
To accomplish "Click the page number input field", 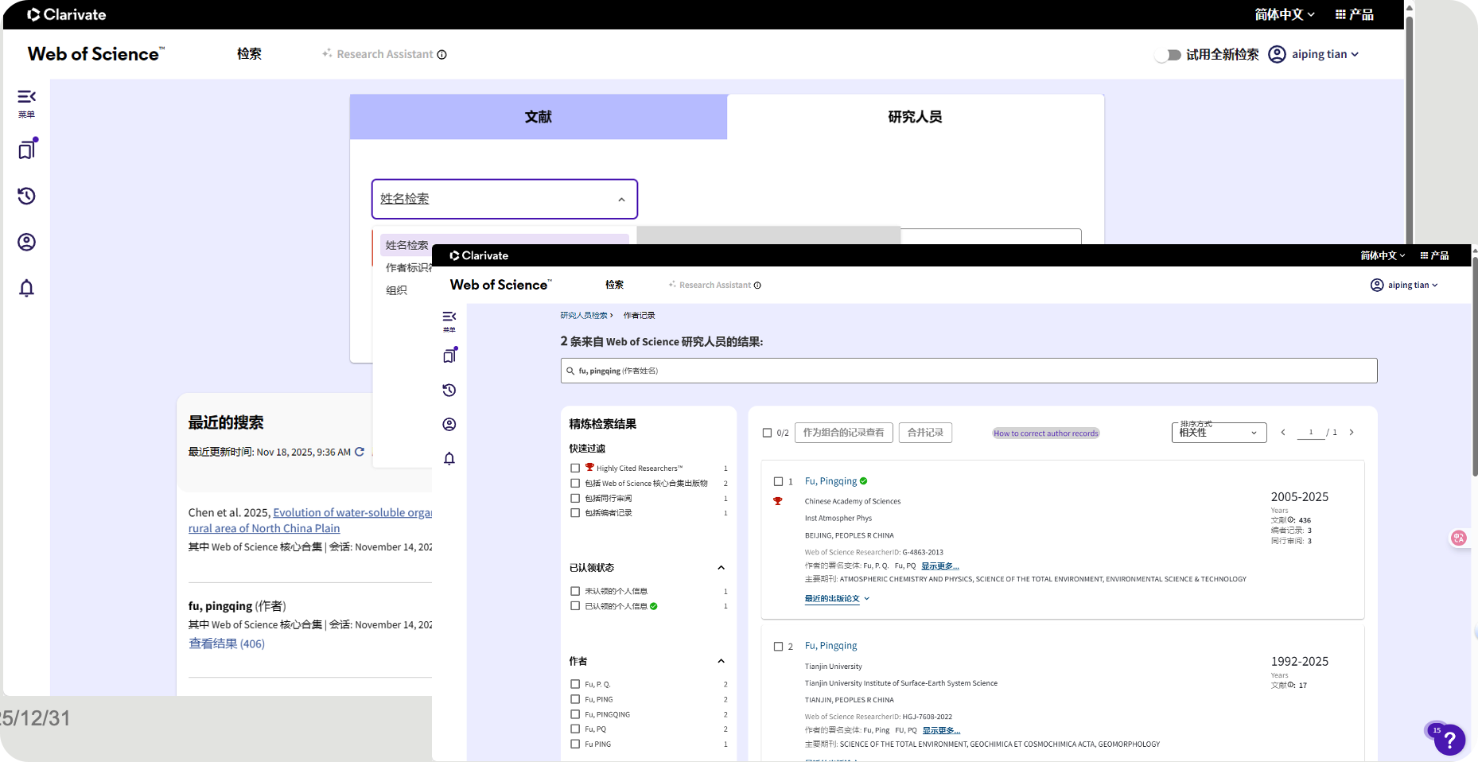I will 1310,433.
